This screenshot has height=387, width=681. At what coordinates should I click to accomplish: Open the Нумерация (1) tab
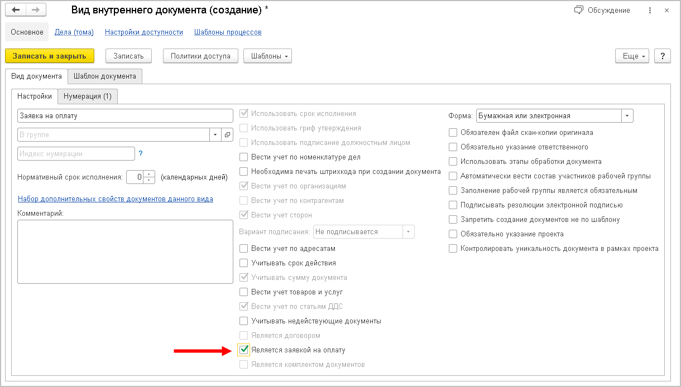88,96
